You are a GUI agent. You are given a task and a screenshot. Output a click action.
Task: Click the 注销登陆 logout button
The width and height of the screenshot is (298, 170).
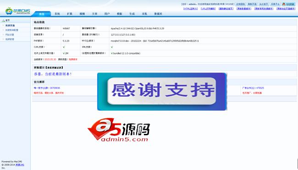tap(241, 4)
